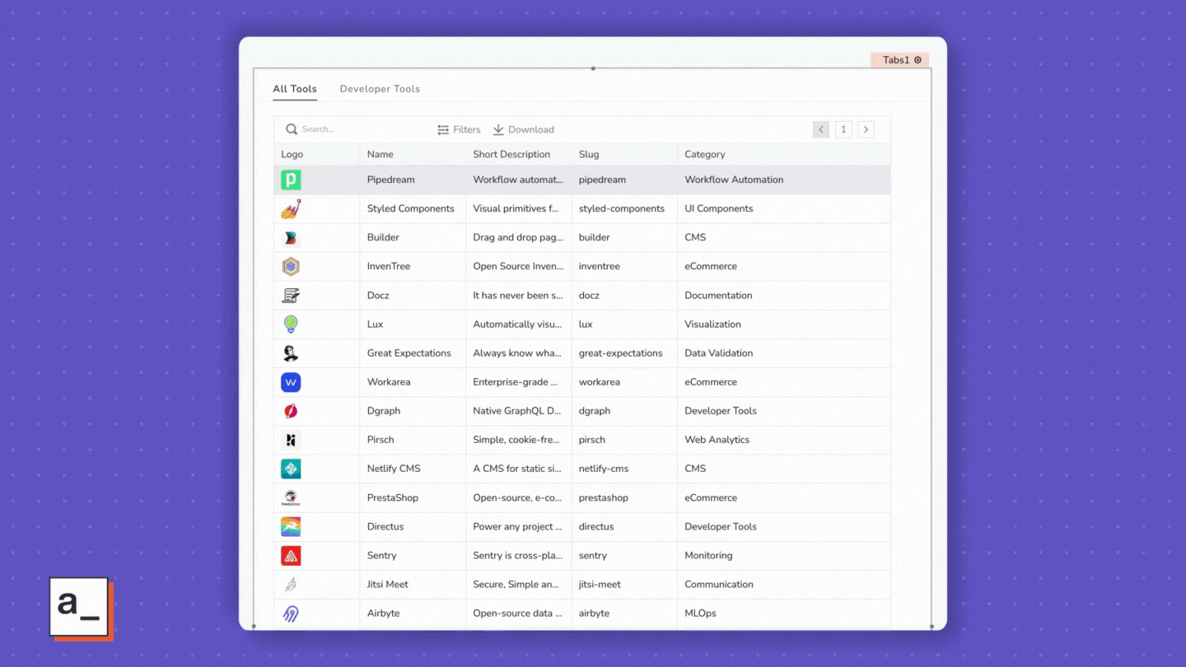Click the Category column header
This screenshot has width=1186, height=667.
coord(705,154)
